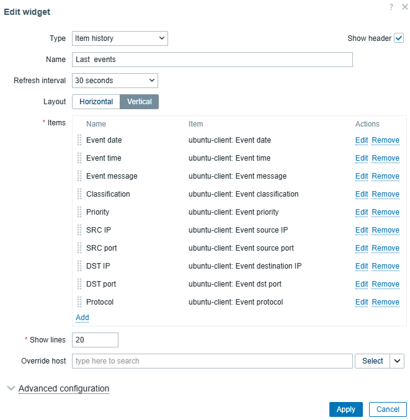This screenshot has width=410, height=420.
Task: Click the Show lines input field
Action: [95, 340]
